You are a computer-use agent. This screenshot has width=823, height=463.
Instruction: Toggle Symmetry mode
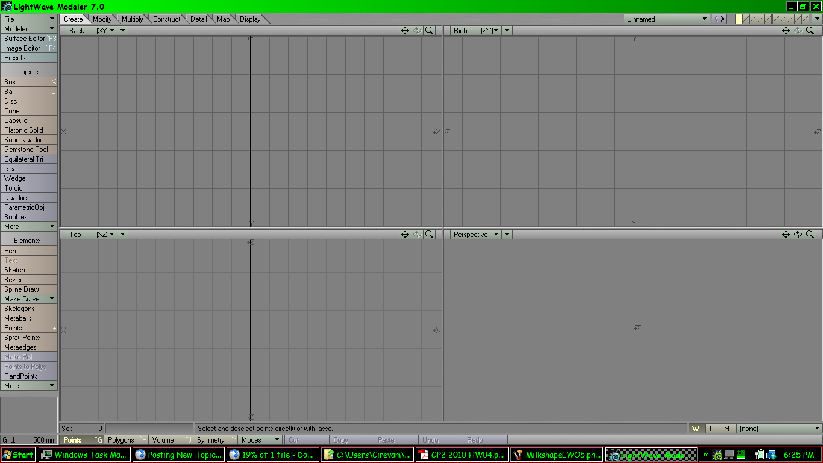tap(216, 440)
